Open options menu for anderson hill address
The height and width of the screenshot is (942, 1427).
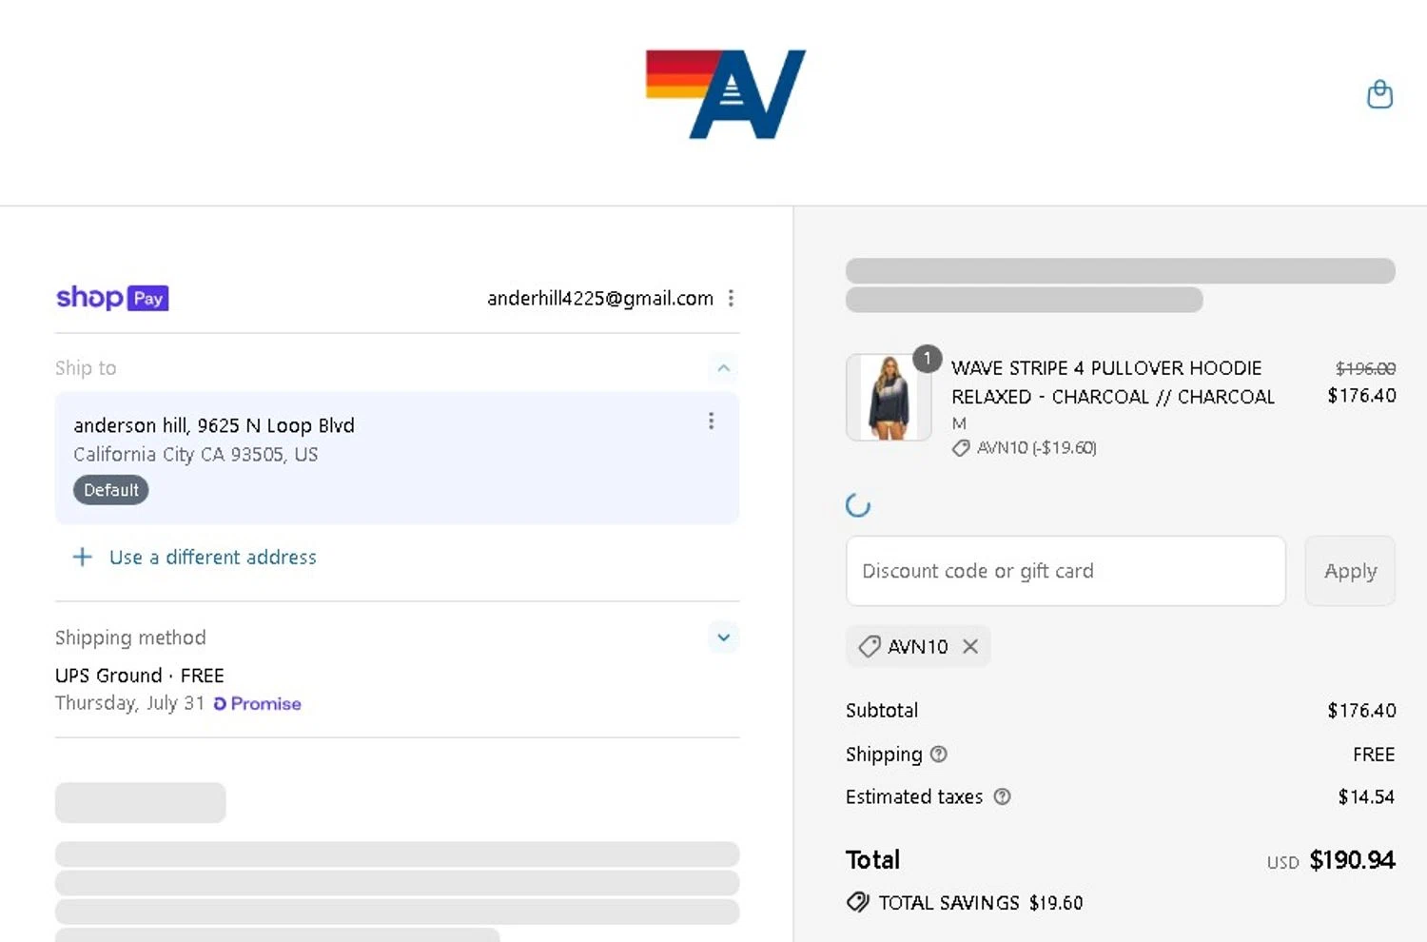711,421
